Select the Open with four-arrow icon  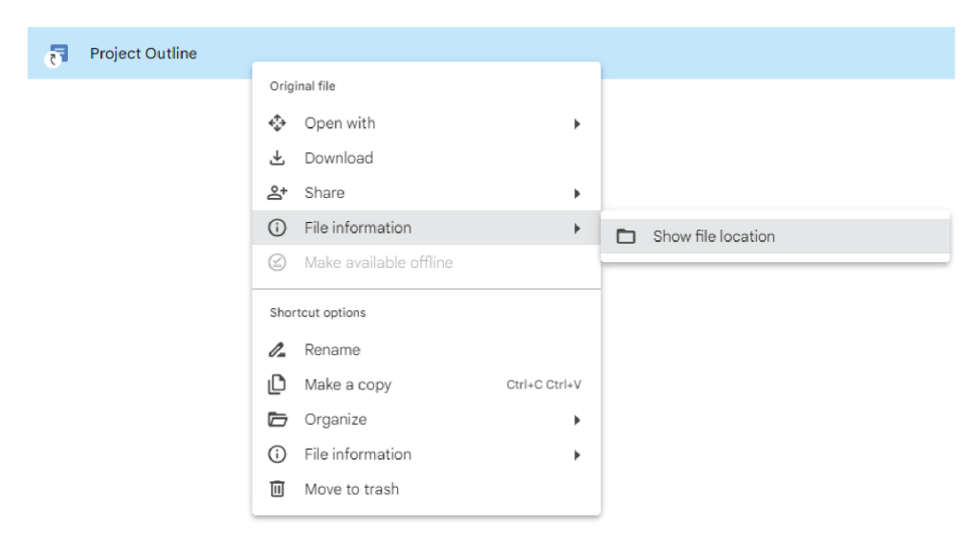pos(277,122)
